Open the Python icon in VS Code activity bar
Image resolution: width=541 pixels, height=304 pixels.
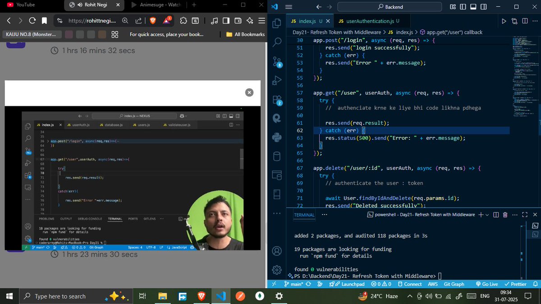(277, 138)
